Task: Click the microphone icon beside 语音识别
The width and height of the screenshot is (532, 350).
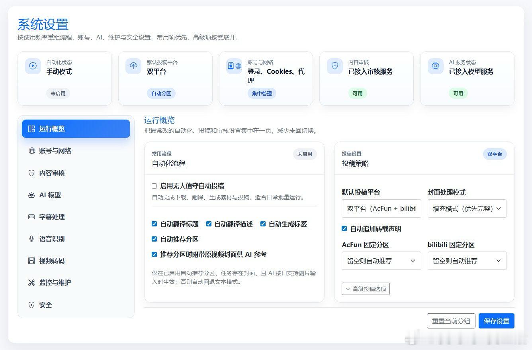Action: [x=32, y=239]
